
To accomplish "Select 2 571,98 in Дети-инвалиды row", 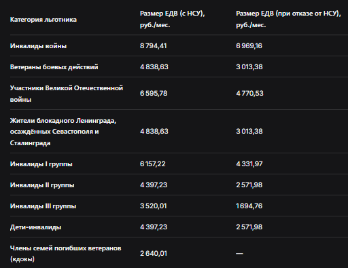I will 249,227.
